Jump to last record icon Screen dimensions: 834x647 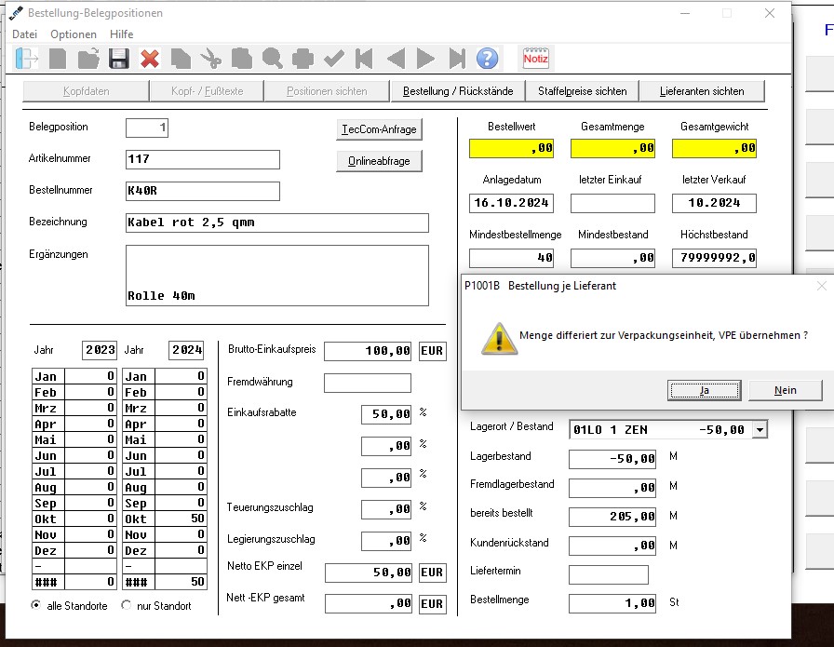tap(457, 59)
